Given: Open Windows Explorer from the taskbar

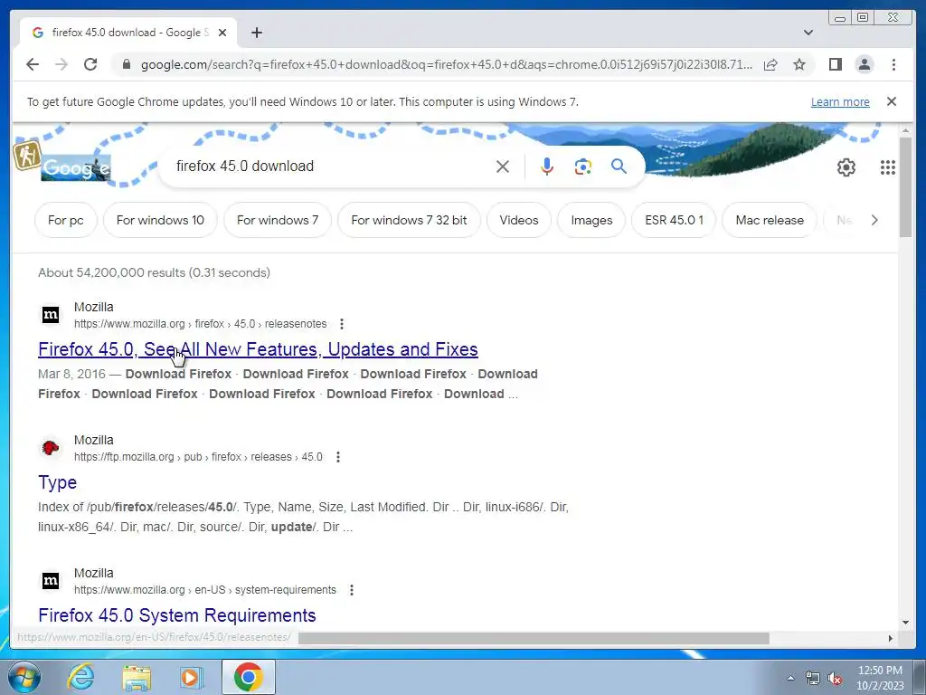Looking at the screenshot, I should [137, 677].
